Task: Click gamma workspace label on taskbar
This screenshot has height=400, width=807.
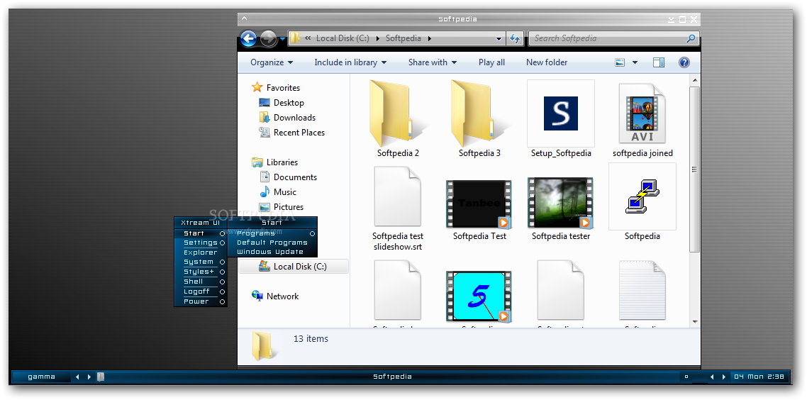Action: (41, 377)
